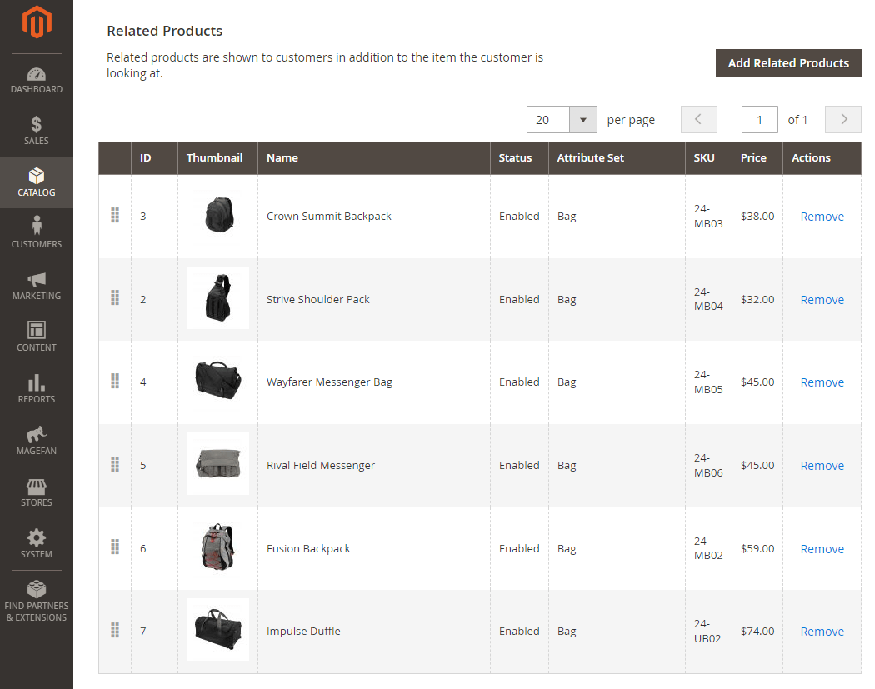Click the Add Related Products button
Screen dimensions: 875x689
[787, 63]
